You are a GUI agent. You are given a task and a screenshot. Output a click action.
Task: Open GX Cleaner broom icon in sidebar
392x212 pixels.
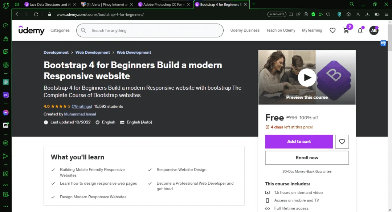coord(5,39)
